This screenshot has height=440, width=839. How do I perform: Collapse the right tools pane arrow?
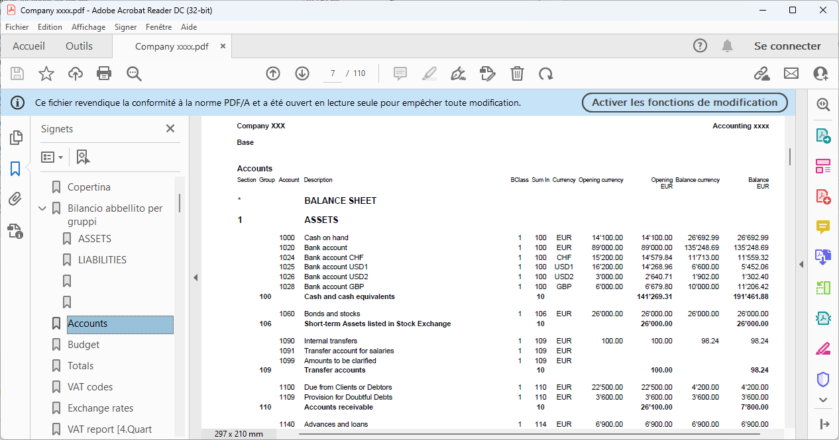pos(801,264)
